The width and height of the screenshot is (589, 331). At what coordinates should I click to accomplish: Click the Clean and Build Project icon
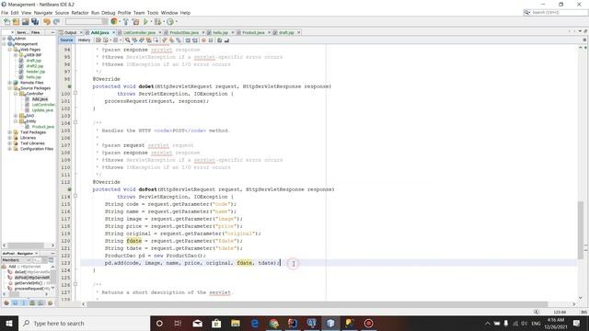pyautogui.click(x=135, y=22)
